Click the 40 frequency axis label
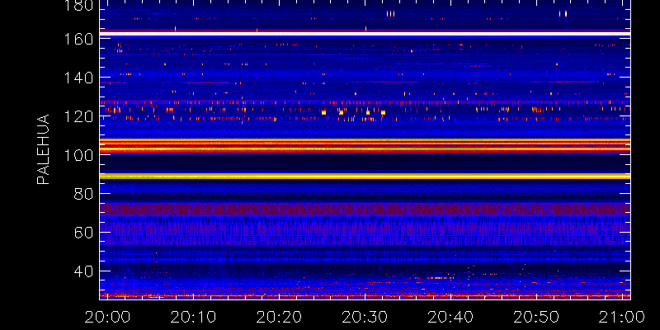 pyautogui.click(x=83, y=271)
